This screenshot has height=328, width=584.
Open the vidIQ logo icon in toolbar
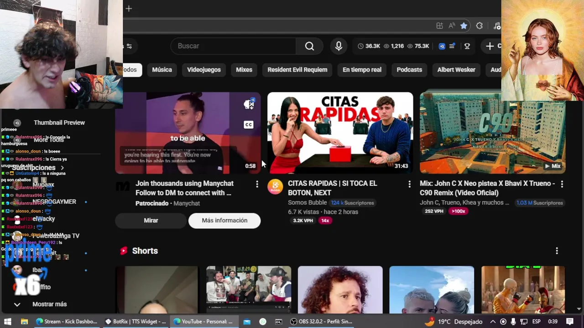tap(442, 46)
